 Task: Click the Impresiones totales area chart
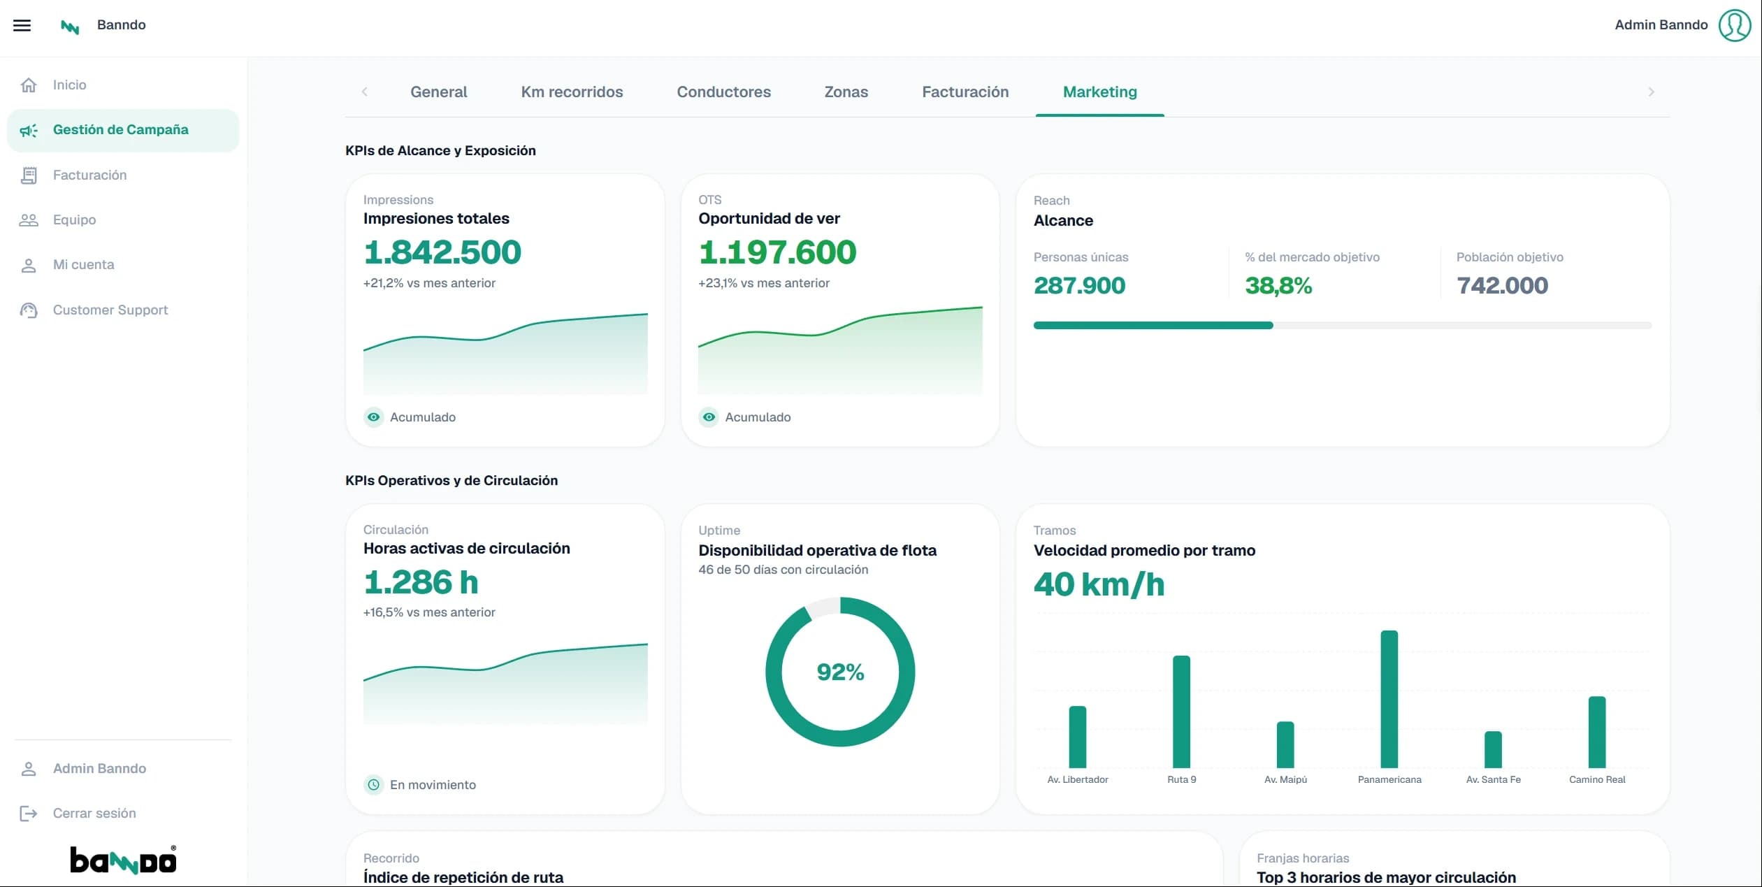tap(505, 354)
